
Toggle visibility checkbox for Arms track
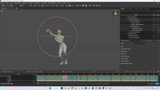click(33, 80)
